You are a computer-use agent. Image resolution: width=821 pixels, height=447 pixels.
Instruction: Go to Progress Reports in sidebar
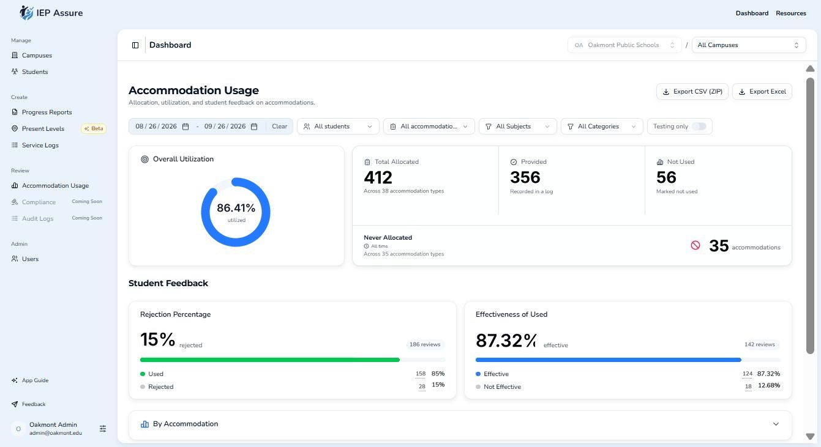[x=47, y=113]
